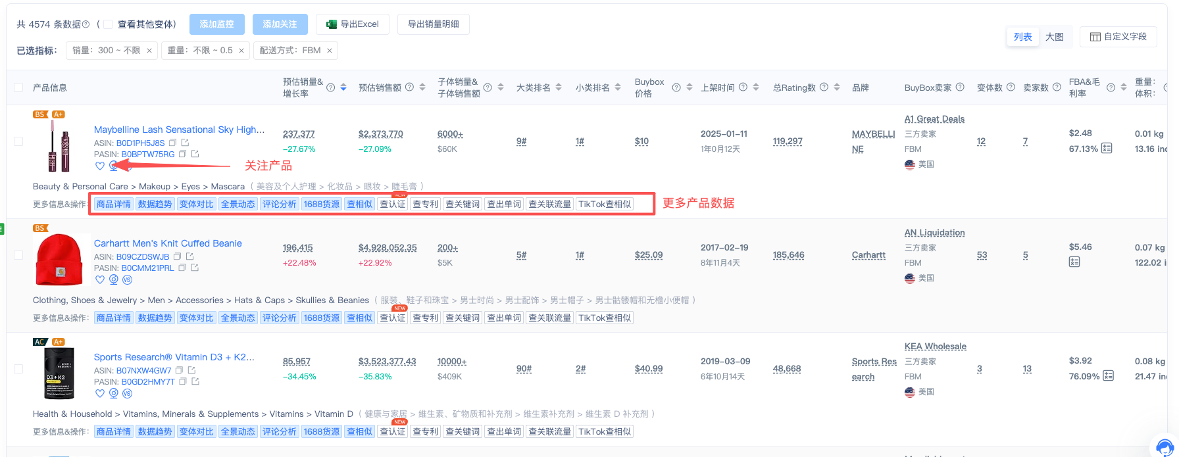Sort by Buybox价格 column
1179x457 pixels.
point(690,87)
